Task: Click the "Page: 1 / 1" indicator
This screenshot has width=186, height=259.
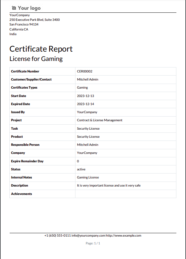Action: [93, 243]
